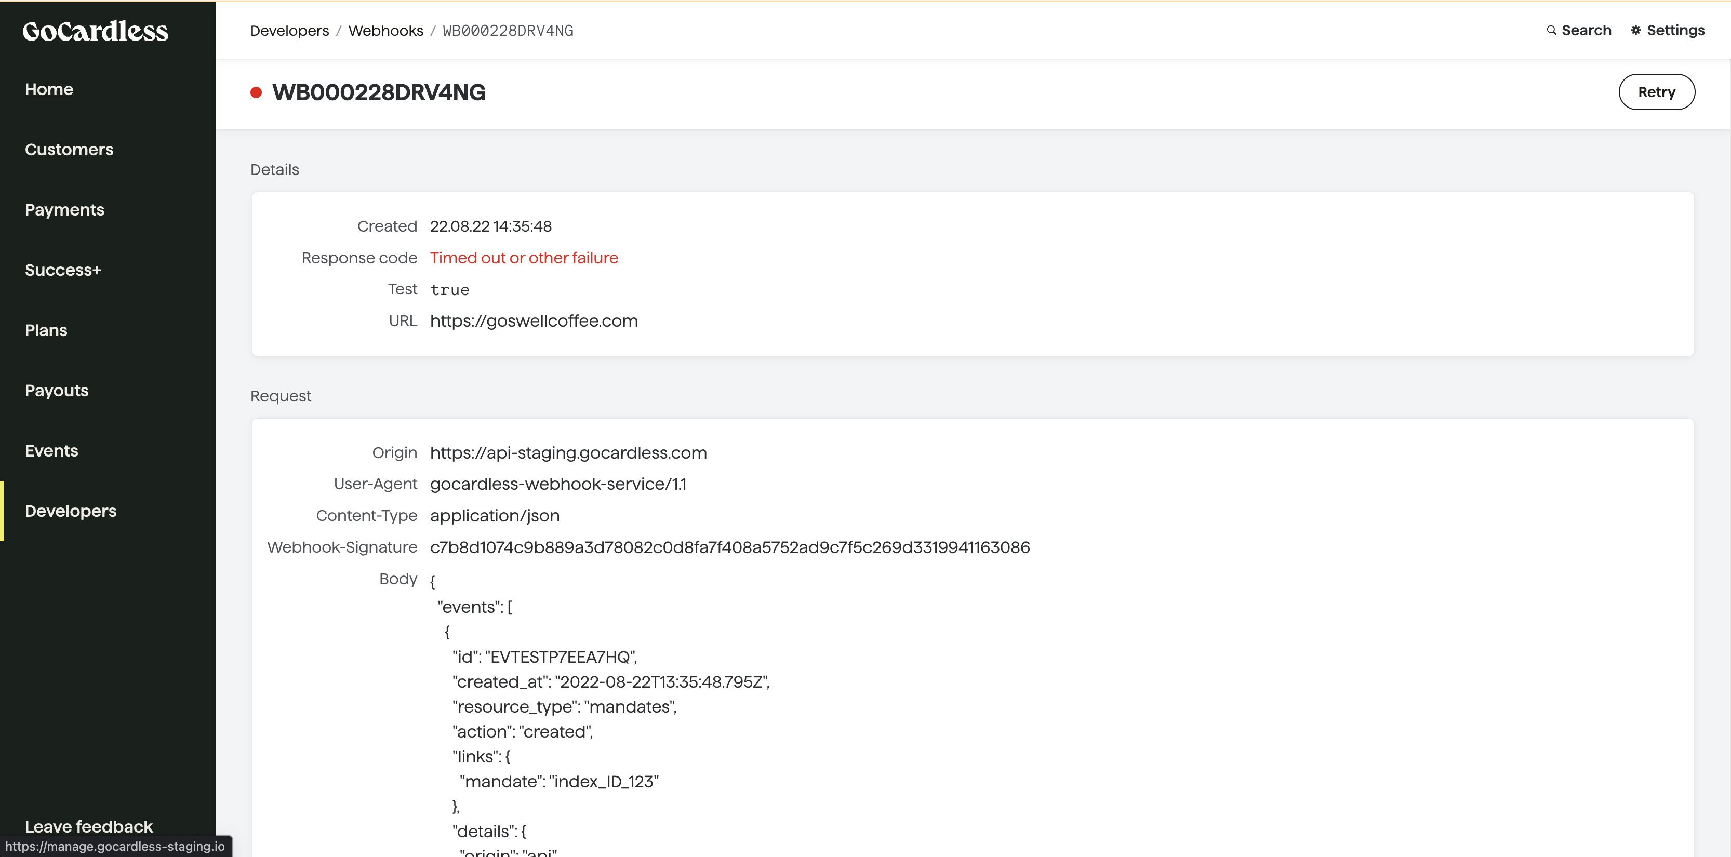
Task: Click the "id": "EVTESTP7EEA7HQ" line
Action: pos(544,657)
